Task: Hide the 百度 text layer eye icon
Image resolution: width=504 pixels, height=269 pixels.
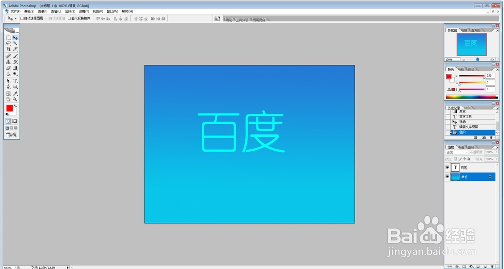Action: [447, 168]
